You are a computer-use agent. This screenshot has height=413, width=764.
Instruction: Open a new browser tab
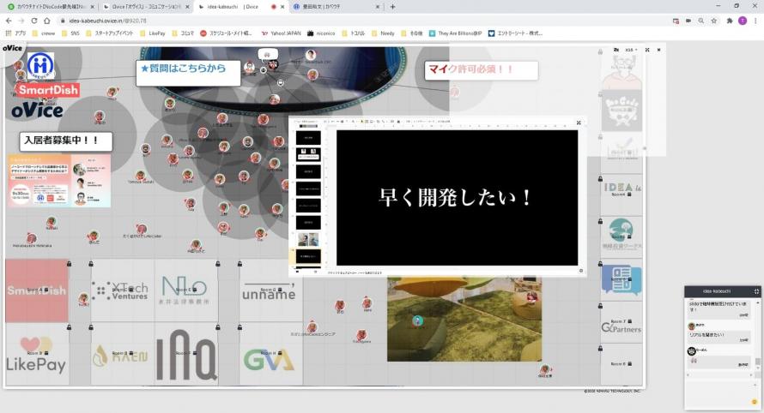coord(392,7)
